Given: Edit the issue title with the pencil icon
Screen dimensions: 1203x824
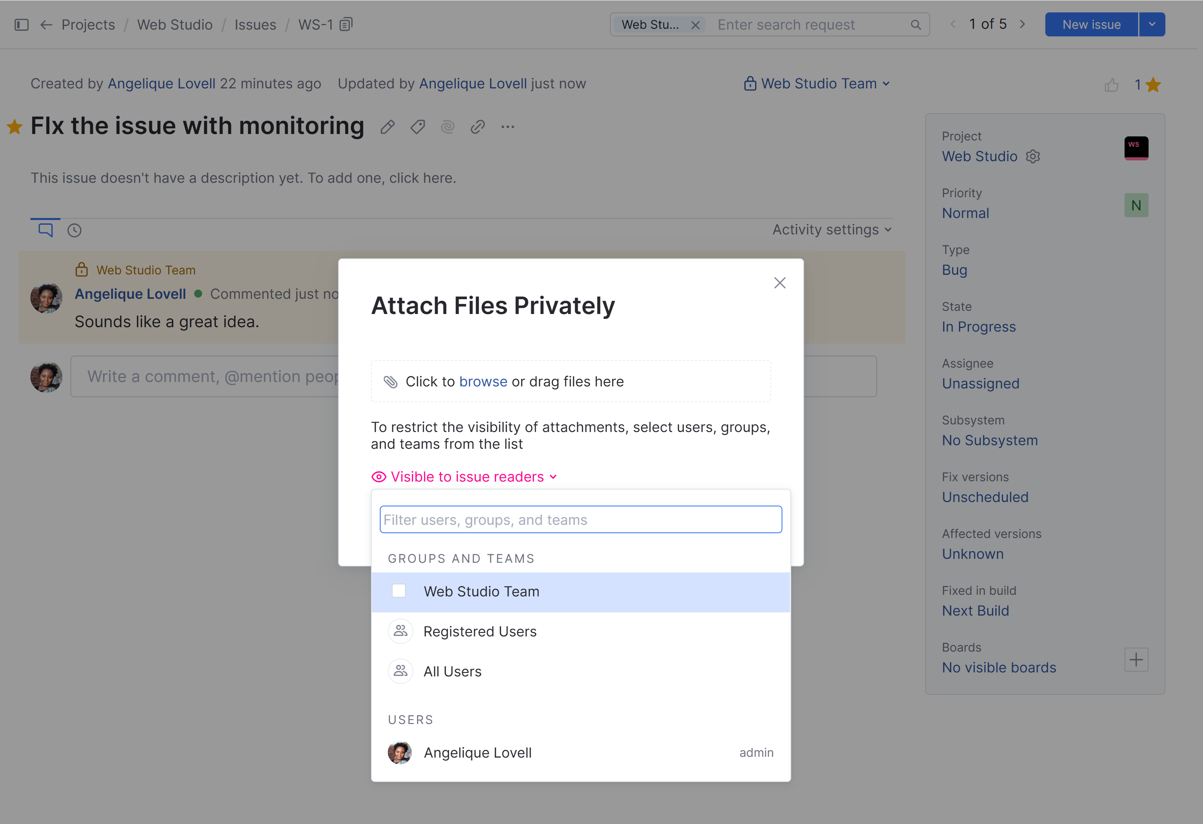Looking at the screenshot, I should click(387, 127).
